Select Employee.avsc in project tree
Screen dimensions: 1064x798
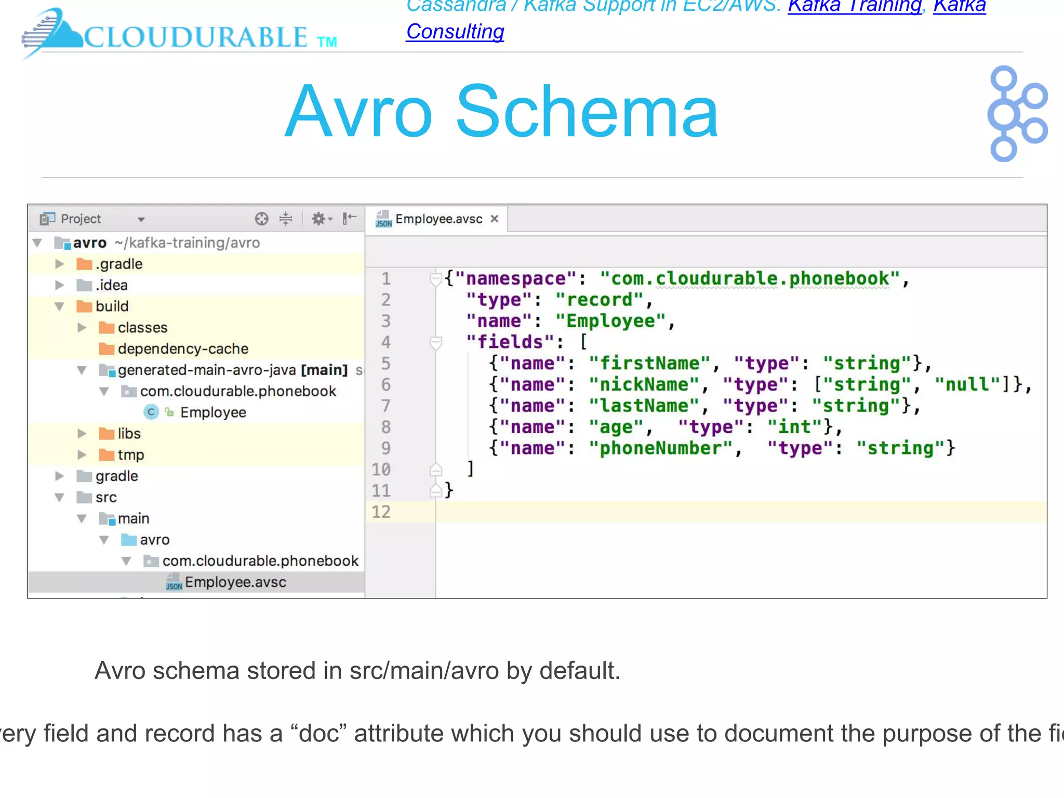[x=235, y=582]
